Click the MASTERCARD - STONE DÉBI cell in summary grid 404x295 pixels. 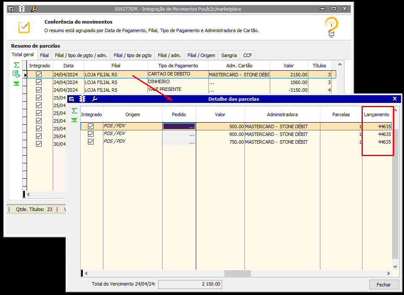[239, 75]
